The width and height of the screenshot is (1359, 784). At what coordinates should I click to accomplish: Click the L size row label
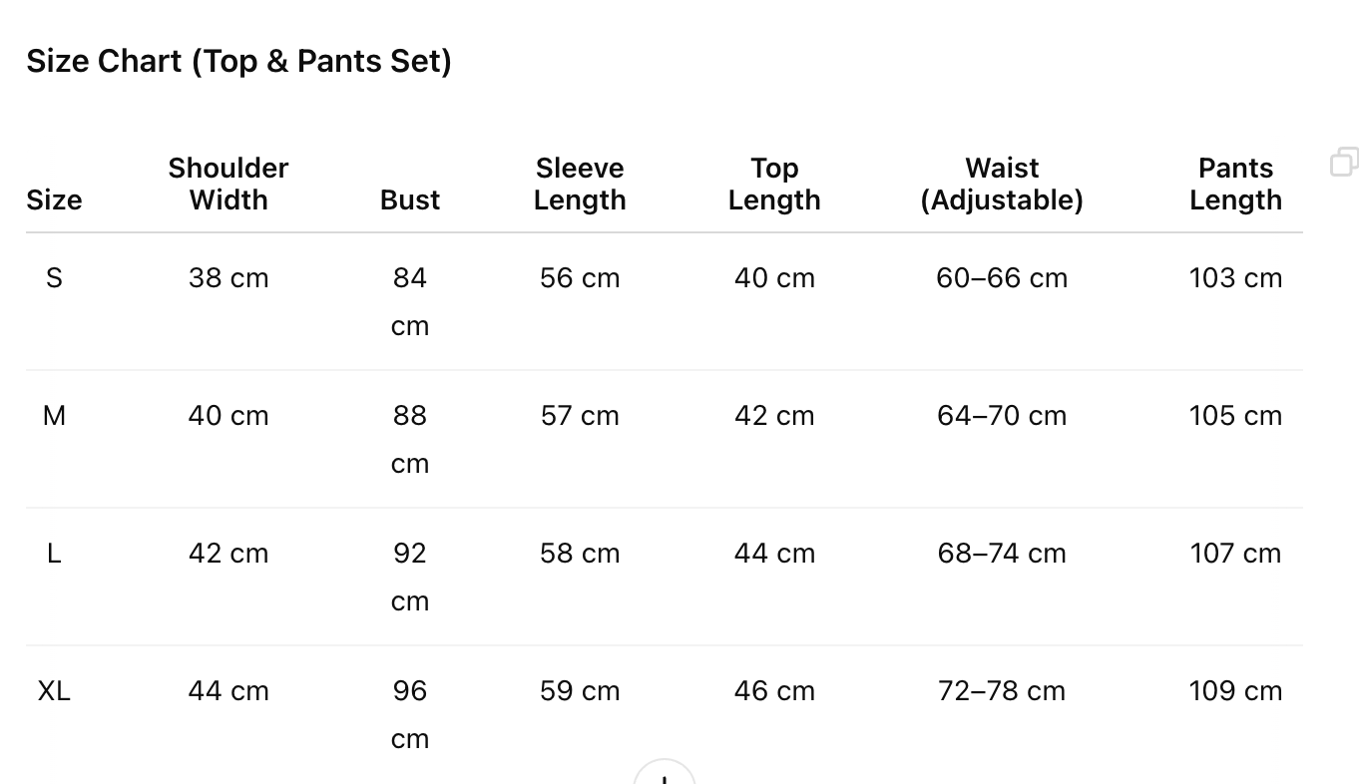[x=54, y=553]
